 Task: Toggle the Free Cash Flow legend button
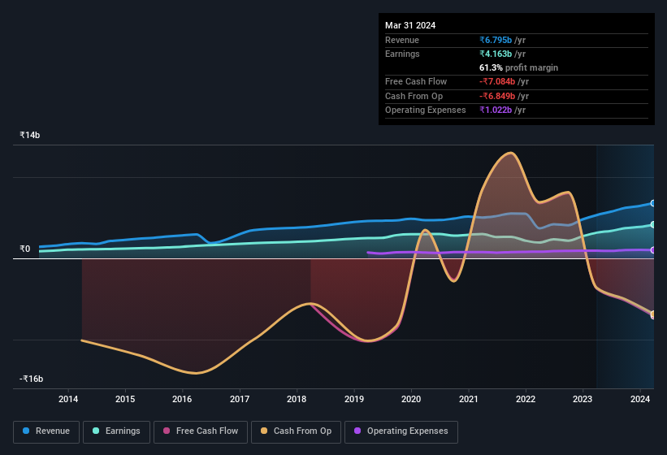[201, 431]
